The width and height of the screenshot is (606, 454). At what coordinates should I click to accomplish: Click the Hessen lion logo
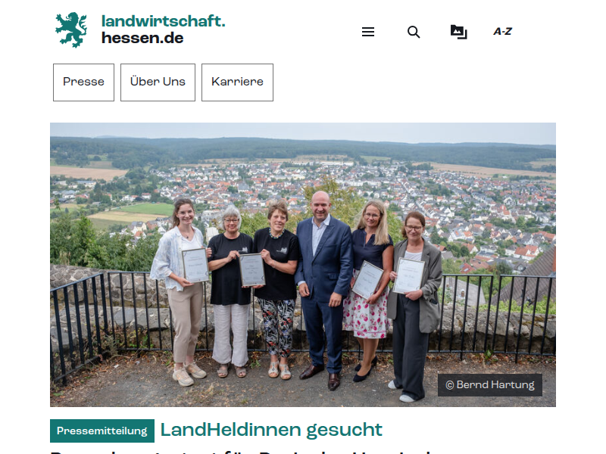point(71,30)
